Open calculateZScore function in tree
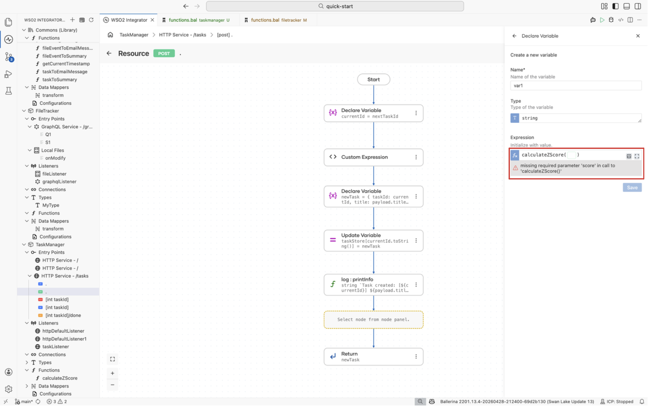Screen dimensions: 650x411 coord(60,378)
